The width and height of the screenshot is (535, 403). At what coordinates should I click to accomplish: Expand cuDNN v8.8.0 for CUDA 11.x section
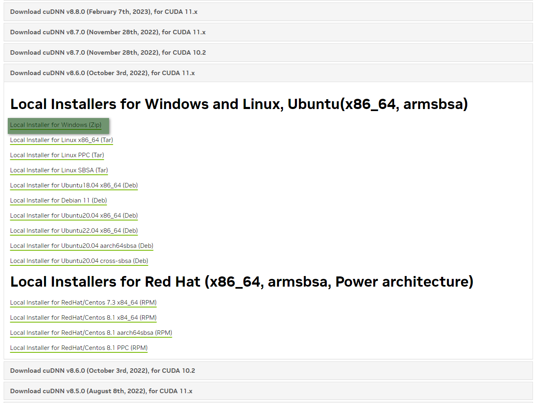tap(104, 12)
